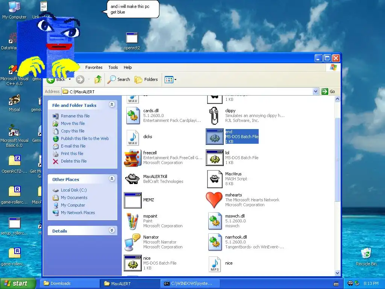Select the MaxALERTKill hat icon

(133, 179)
